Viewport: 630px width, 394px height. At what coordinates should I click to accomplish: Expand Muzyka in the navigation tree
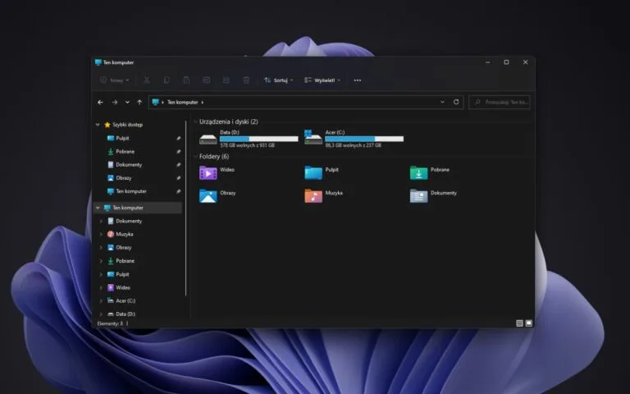(101, 235)
